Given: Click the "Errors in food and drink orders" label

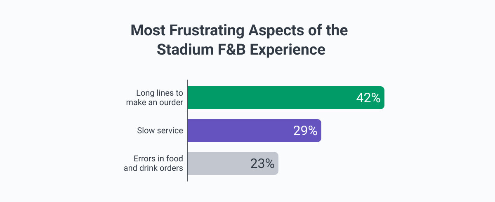Looking at the screenshot, I should [x=153, y=163].
